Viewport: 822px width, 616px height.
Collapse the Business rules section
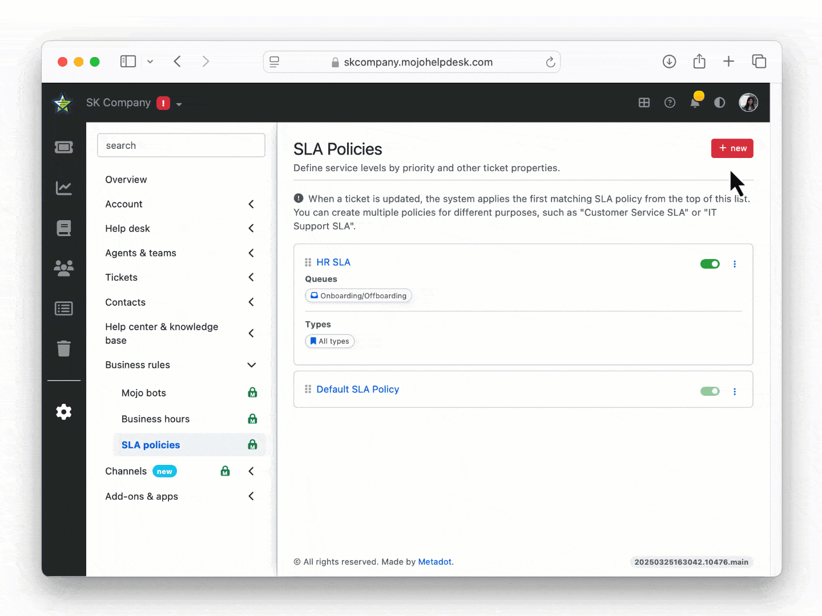tap(251, 365)
